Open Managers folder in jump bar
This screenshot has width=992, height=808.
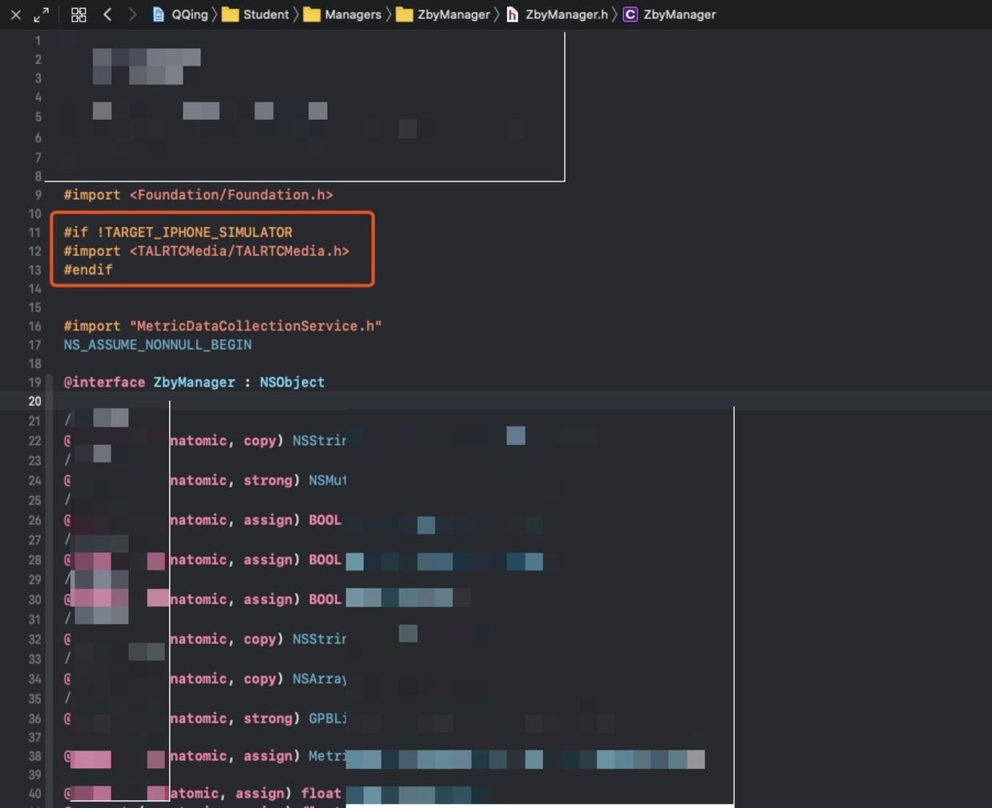342,14
